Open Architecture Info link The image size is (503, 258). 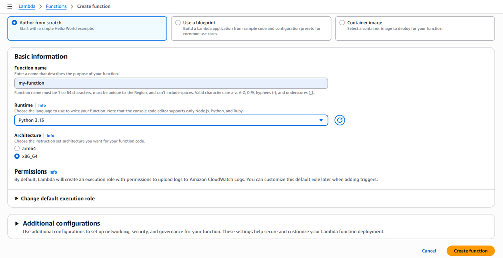(x=50, y=136)
